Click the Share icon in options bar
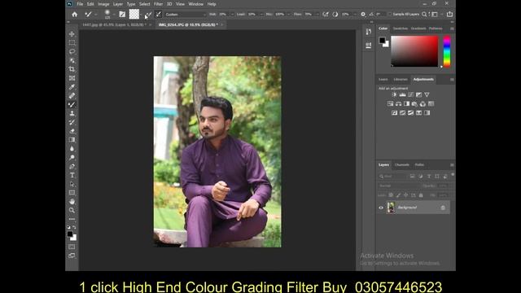Viewport: 521px width, 293px height. tap(449, 15)
